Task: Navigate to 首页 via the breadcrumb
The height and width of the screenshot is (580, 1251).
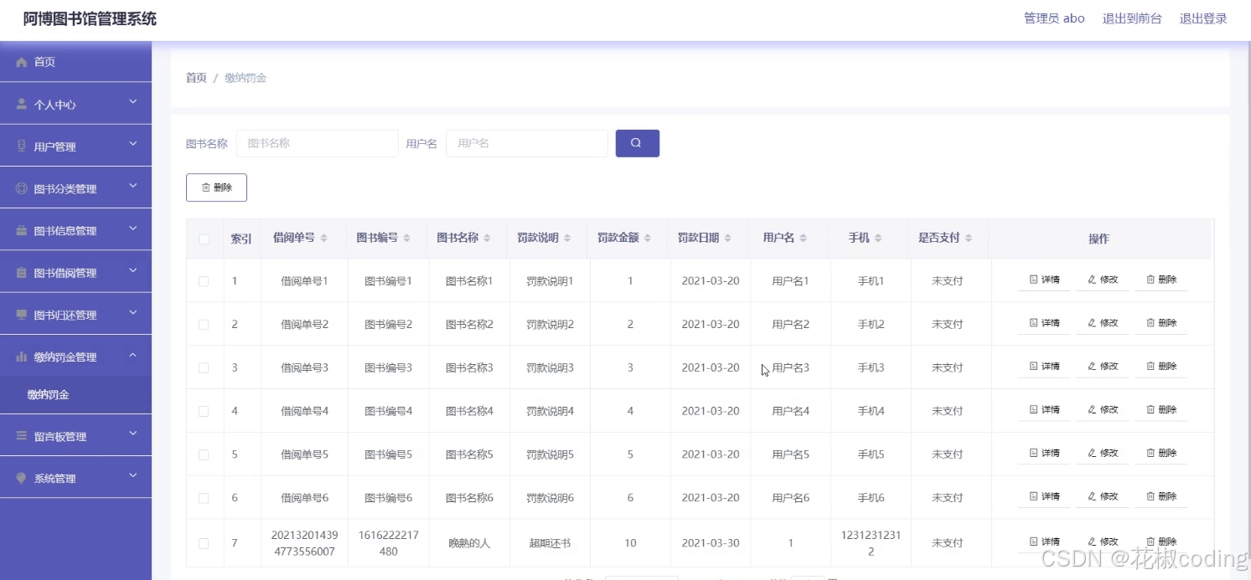Action: pyautogui.click(x=195, y=77)
